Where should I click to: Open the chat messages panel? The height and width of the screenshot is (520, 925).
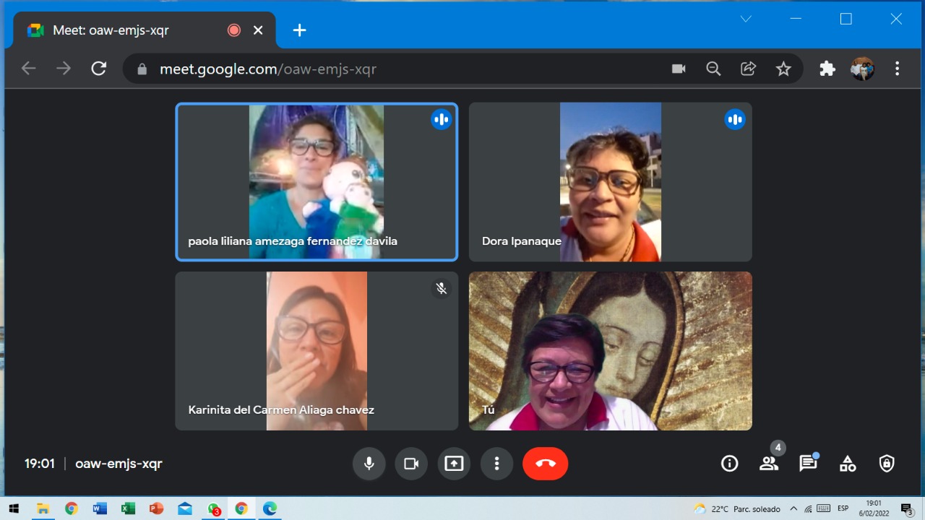coord(808,464)
